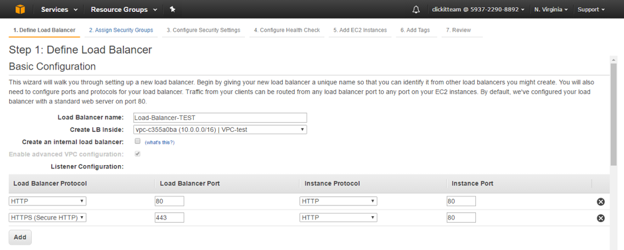
Task: Open the Services menu
Action: coord(59,9)
